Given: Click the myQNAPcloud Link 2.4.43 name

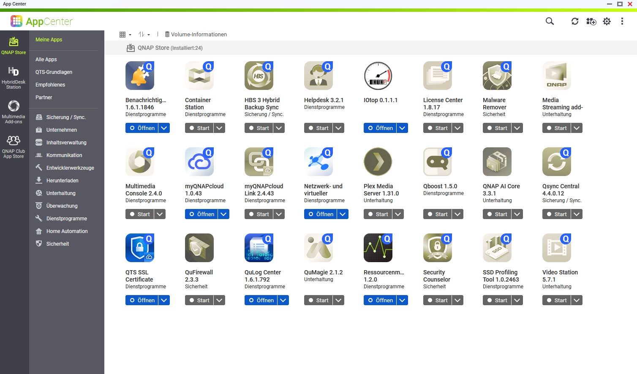Looking at the screenshot, I should tap(264, 190).
